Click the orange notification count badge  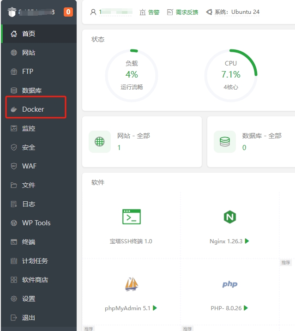[x=68, y=12]
